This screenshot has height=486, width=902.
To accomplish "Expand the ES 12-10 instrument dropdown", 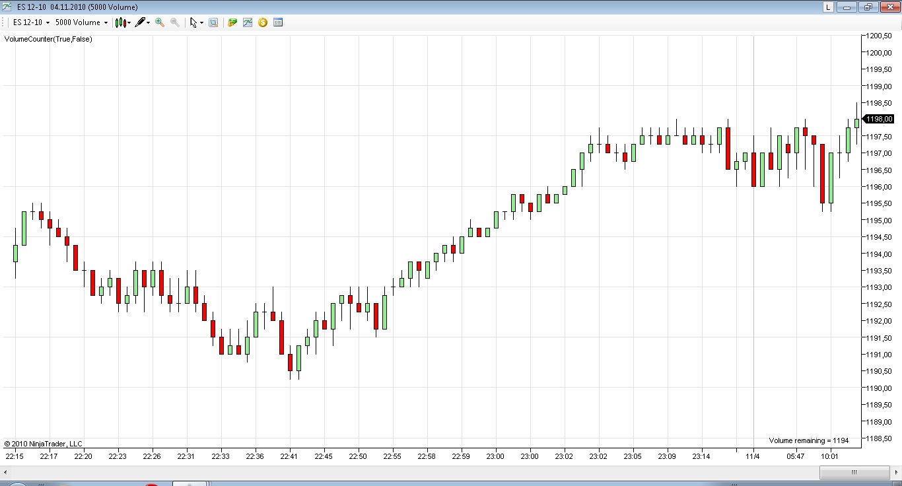I will point(31,22).
